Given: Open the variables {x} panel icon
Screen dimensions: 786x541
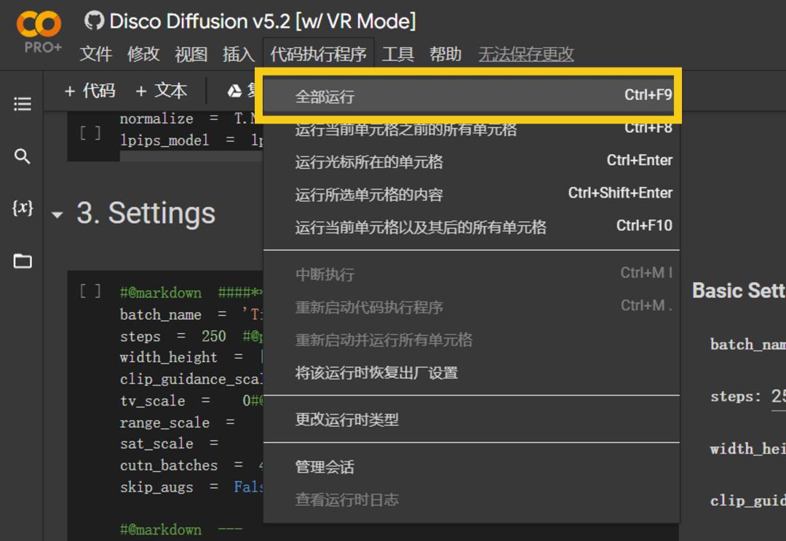Looking at the screenshot, I should coord(23,207).
